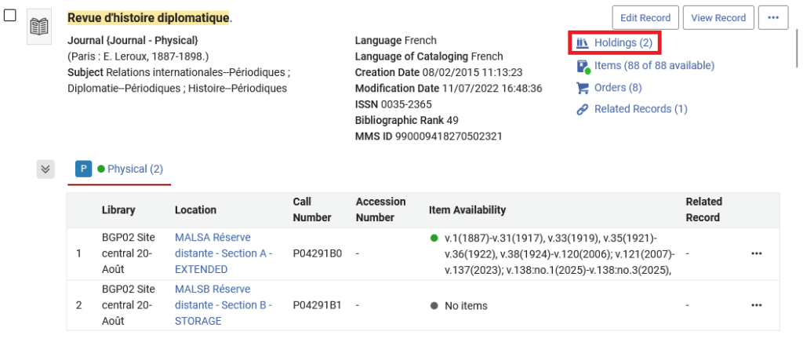Click the Revue d'histoire diplomatique title
Screen dimensions: 803x346
[x=148, y=17]
